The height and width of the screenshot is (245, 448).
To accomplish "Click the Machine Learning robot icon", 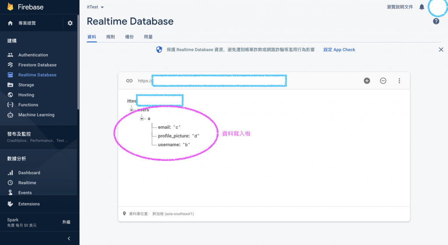I will click(x=10, y=115).
